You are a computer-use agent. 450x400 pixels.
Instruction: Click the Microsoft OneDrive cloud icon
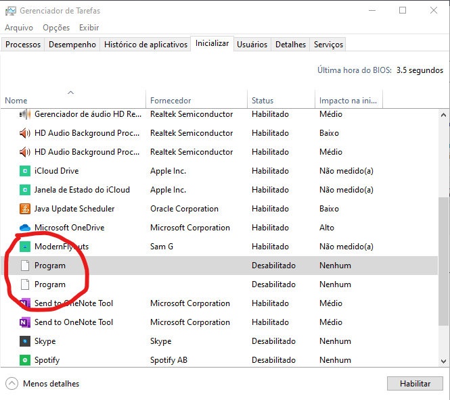(x=25, y=228)
